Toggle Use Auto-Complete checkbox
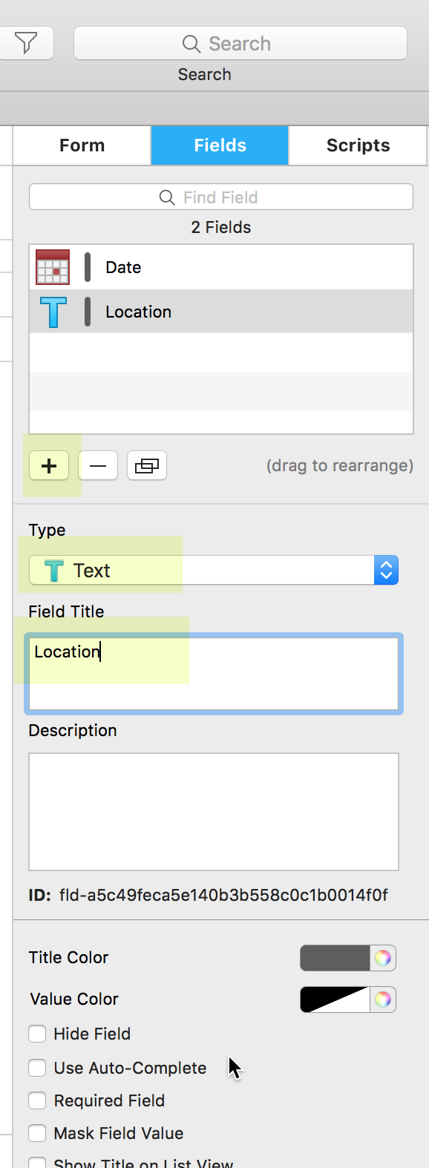Screen dimensions: 429x1168 37,1068
